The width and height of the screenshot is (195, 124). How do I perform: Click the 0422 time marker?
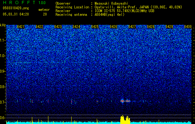tap(39, 27)
